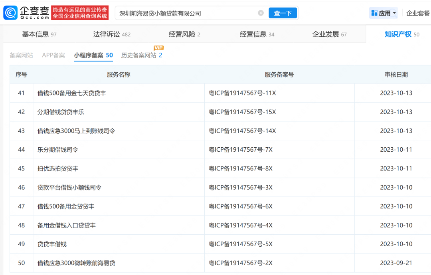Image resolution: width=431 pixels, height=275 pixels.
Task: Select service name 拍优选拍贷贷丰
Action: coord(58,168)
